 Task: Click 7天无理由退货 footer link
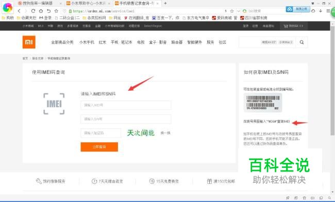108,181
